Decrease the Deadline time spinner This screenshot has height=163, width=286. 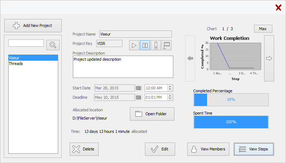click(x=170, y=99)
